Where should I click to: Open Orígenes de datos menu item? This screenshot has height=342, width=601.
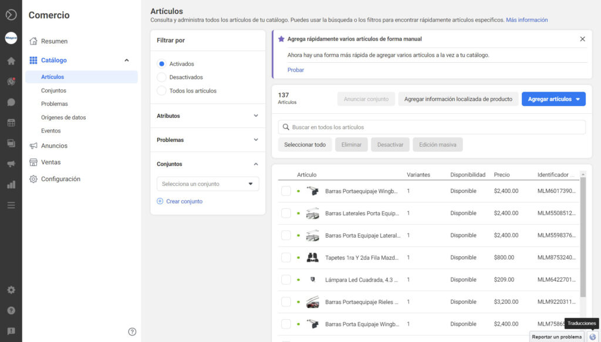(63, 117)
